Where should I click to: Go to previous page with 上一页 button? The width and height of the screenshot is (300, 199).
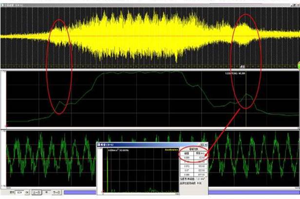coord(37,193)
